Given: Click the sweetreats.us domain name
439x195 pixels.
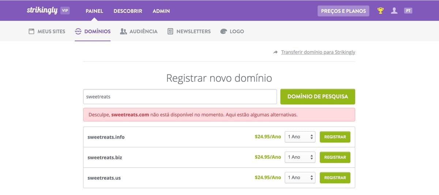Looking at the screenshot, I should point(104,178).
